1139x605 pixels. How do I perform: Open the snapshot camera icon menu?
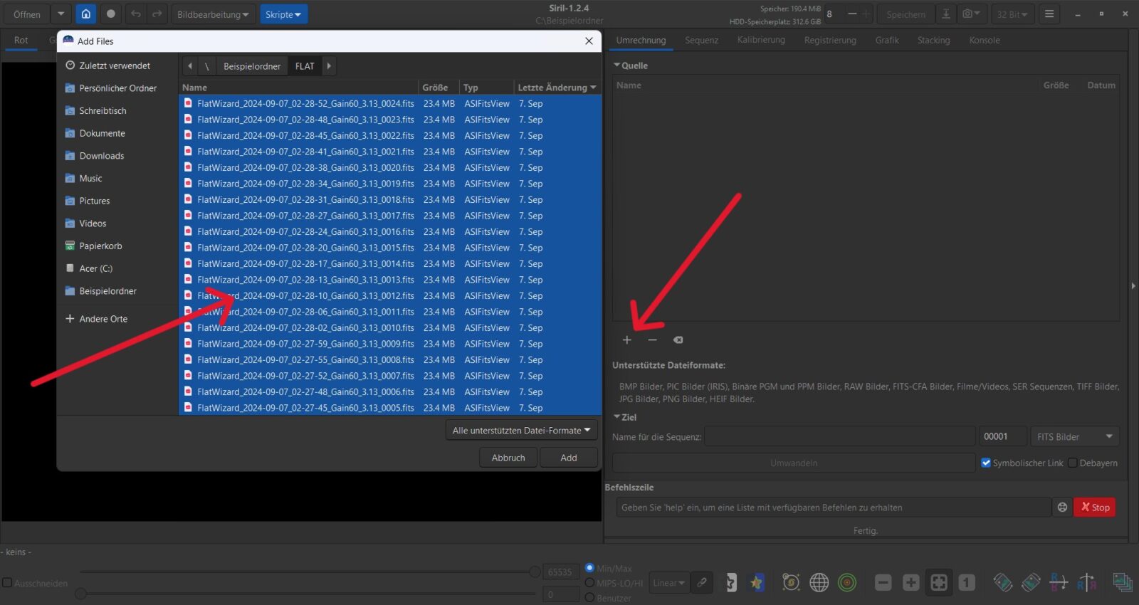pyautogui.click(x=972, y=14)
